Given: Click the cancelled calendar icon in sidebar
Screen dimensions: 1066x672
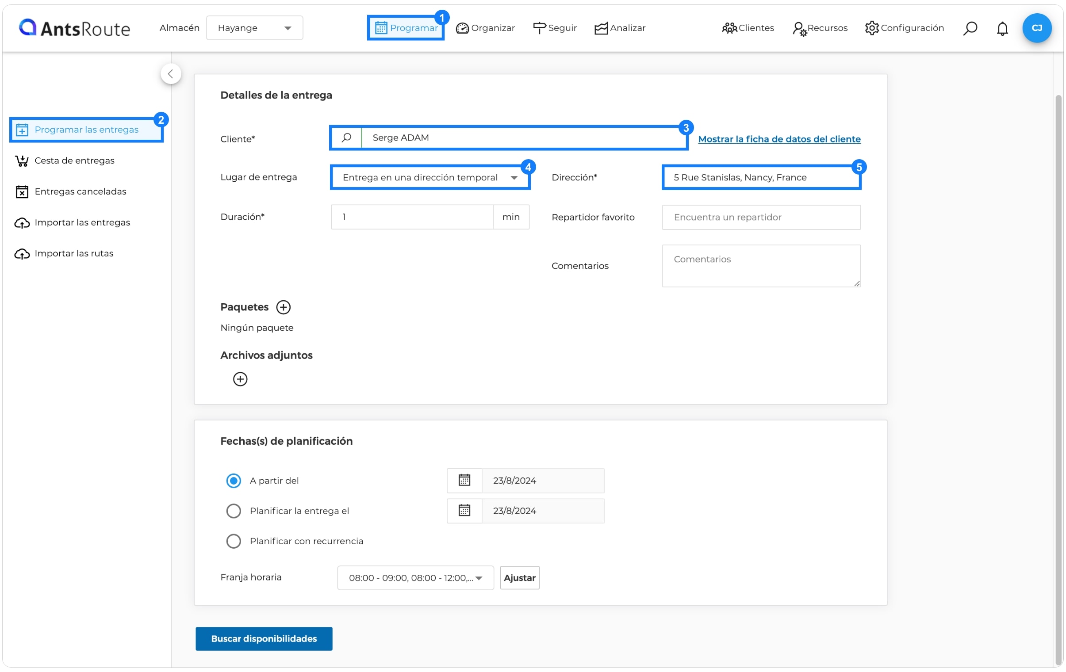Looking at the screenshot, I should coord(22,192).
